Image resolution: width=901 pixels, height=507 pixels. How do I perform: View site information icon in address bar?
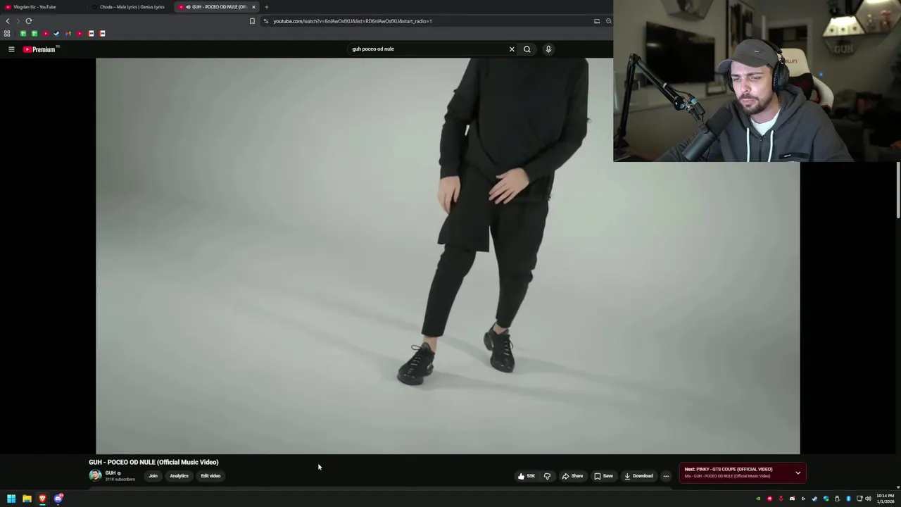point(265,21)
